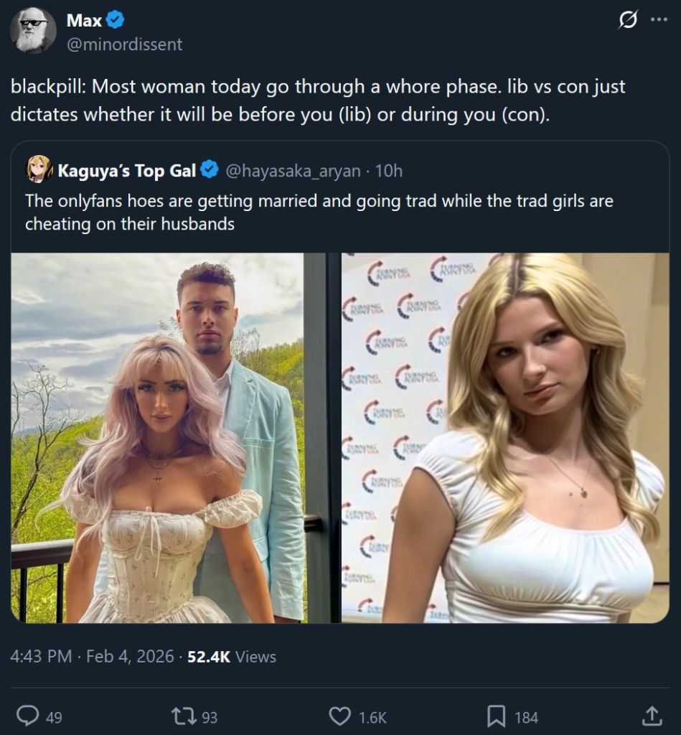Click verified badge next to Kaguya's Top Gal
Screen dimensions: 681x735
(x=209, y=170)
